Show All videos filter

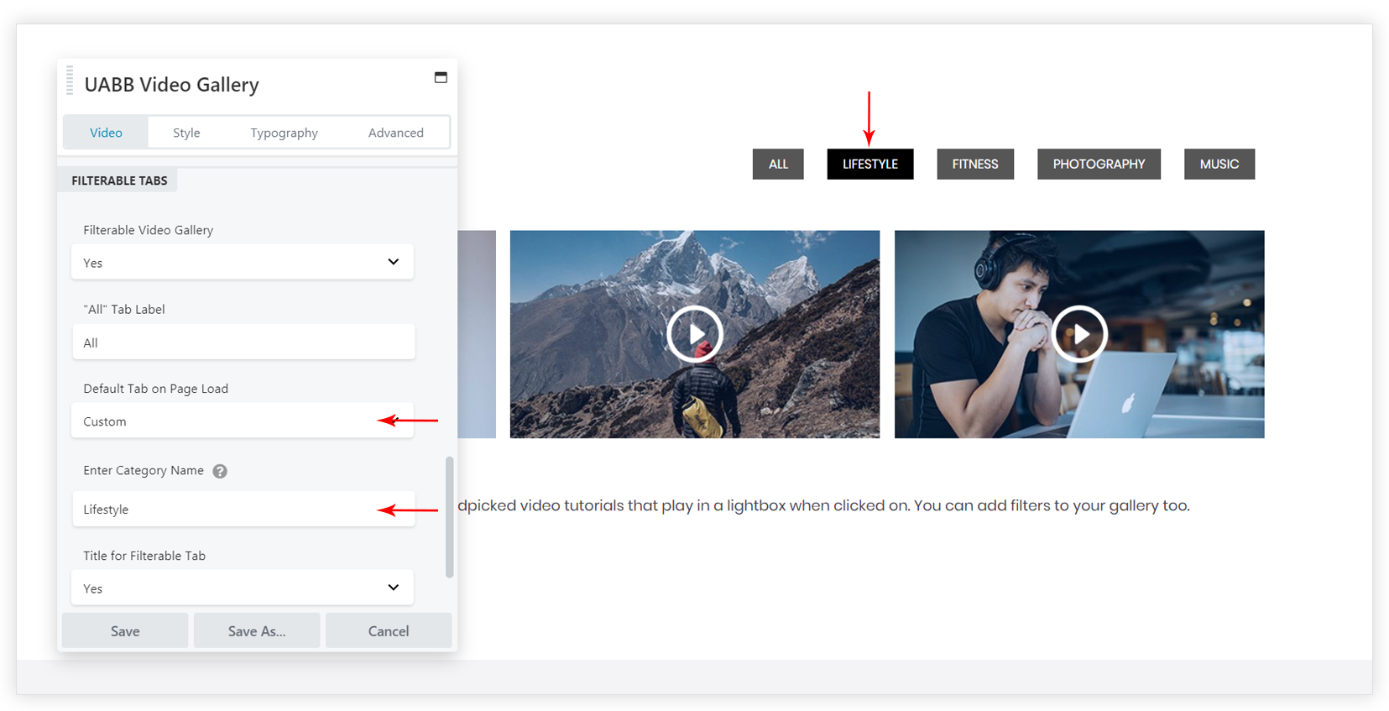coord(778,165)
